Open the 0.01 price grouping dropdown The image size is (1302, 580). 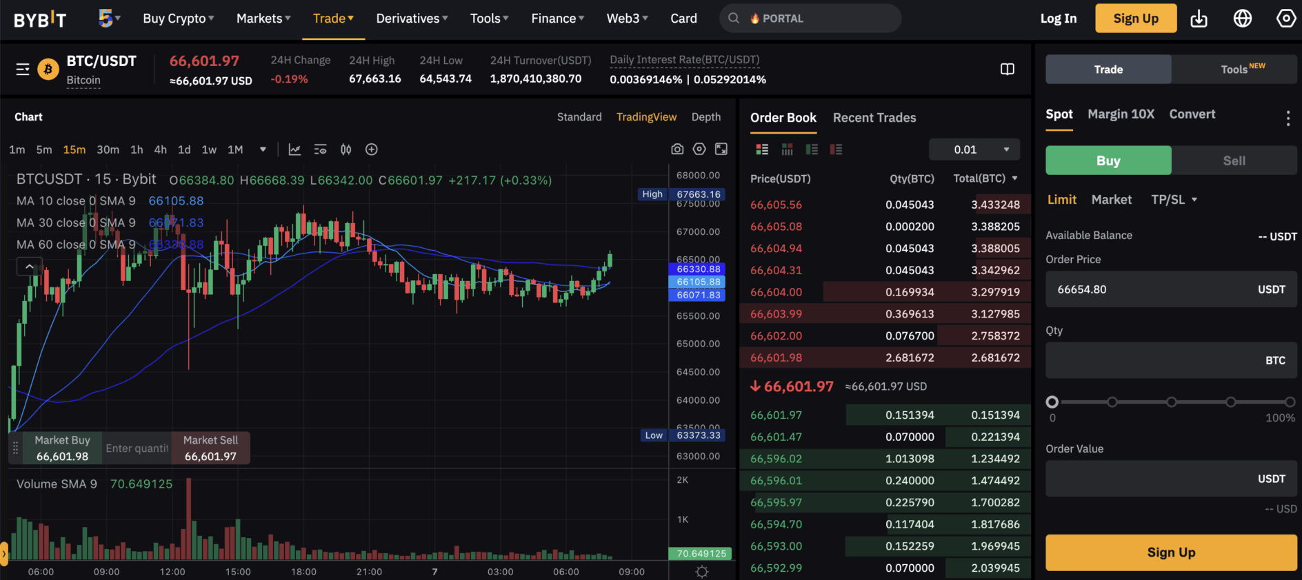974,149
